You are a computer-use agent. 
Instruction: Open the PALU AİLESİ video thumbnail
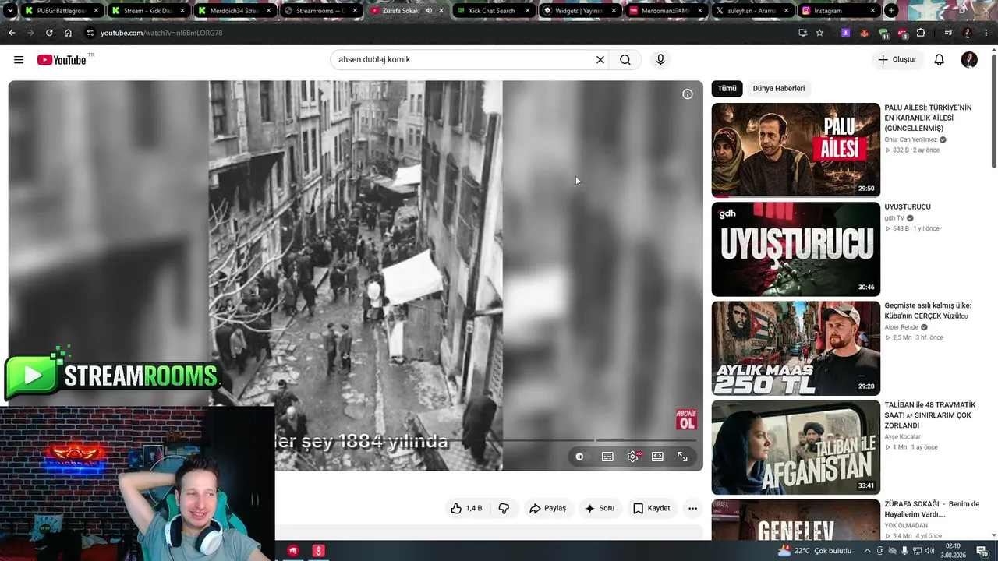pos(795,150)
